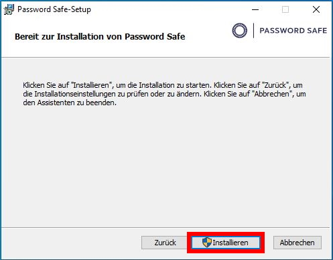Click the PASSWORD SAFE brand wordmark
The height and width of the screenshot is (260, 333).
click(293, 31)
